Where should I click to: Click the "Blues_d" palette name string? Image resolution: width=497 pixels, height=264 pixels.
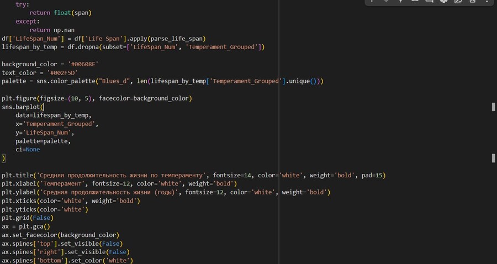114,81
